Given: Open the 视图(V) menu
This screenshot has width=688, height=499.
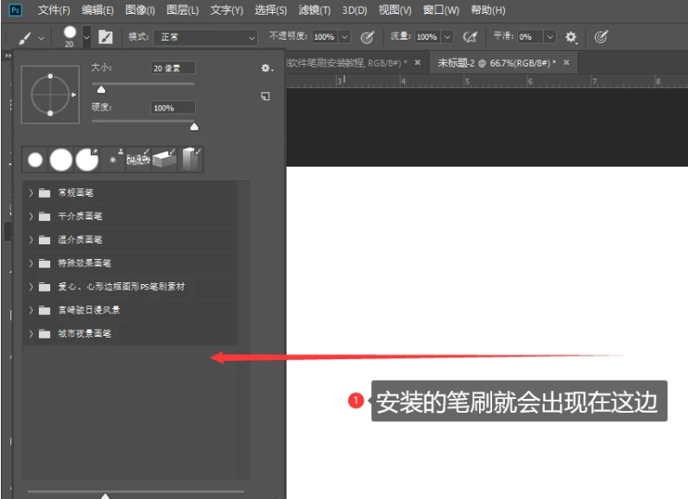Looking at the screenshot, I should (x=394, y=10).
